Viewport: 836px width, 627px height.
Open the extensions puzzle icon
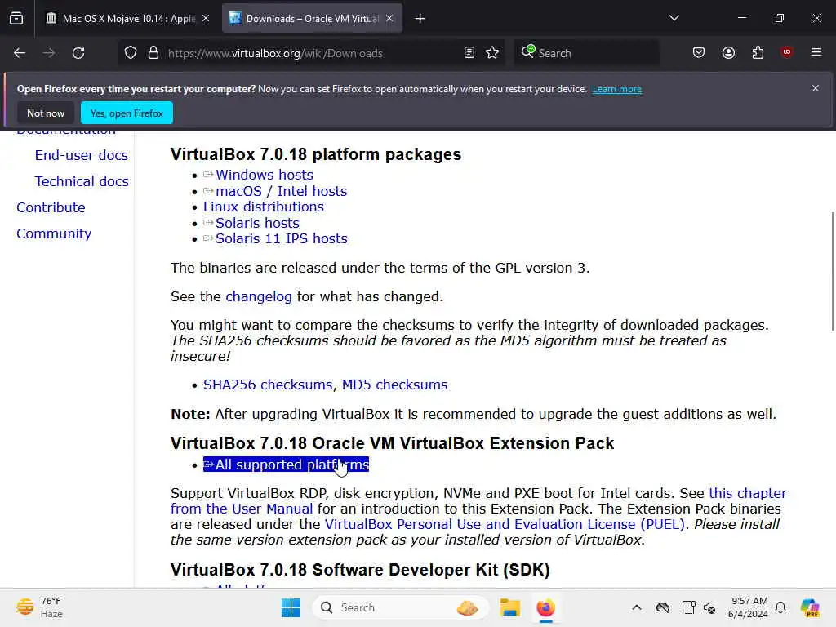(758, 53)
